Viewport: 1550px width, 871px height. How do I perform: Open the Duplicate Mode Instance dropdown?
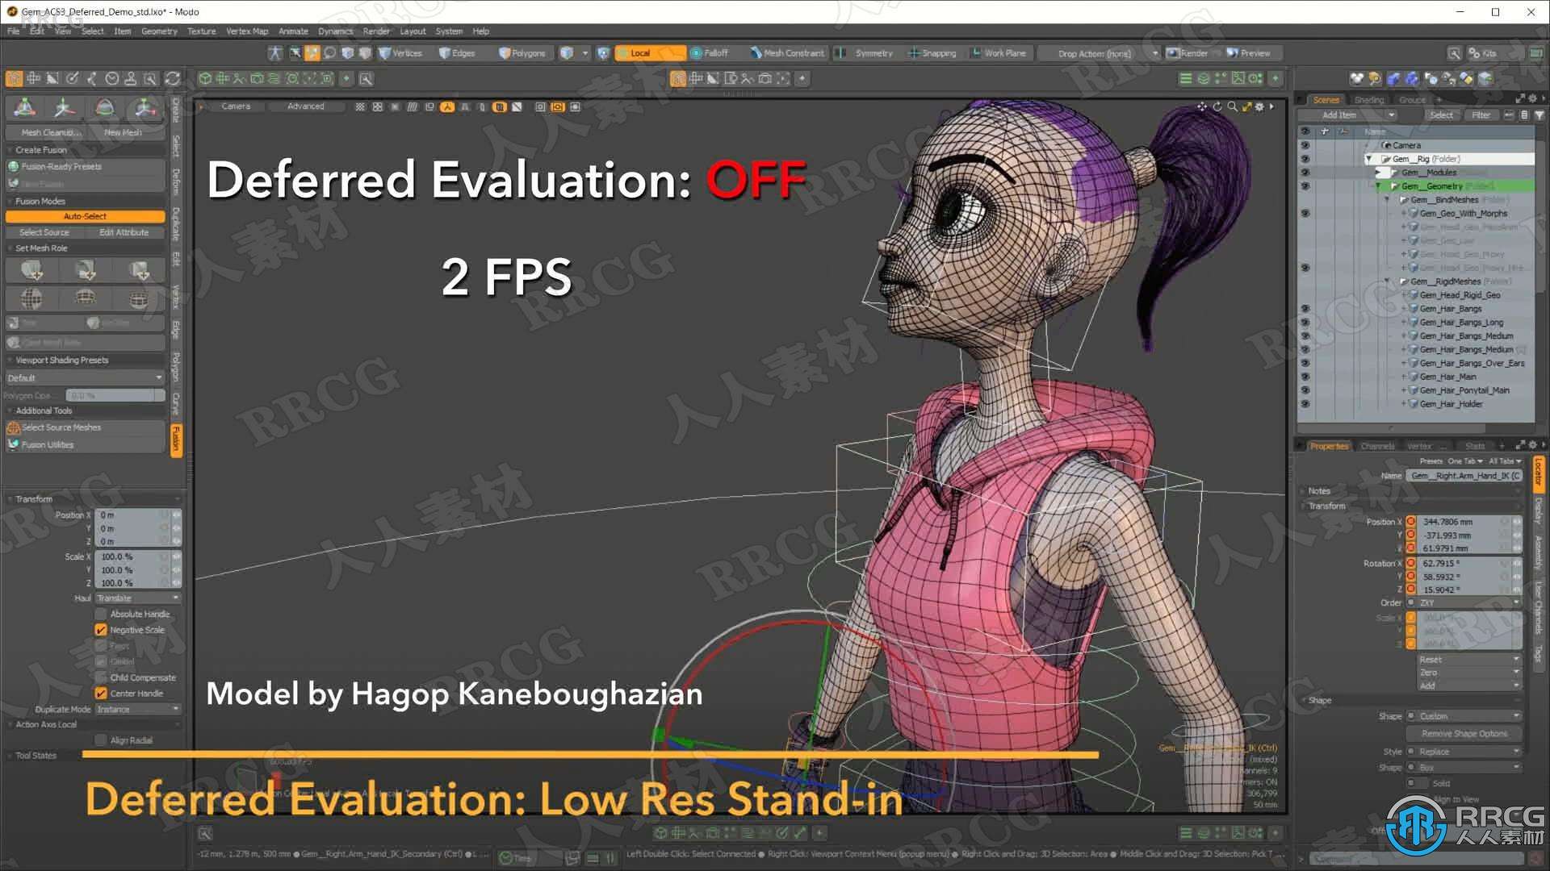click(x=138, y=709)
